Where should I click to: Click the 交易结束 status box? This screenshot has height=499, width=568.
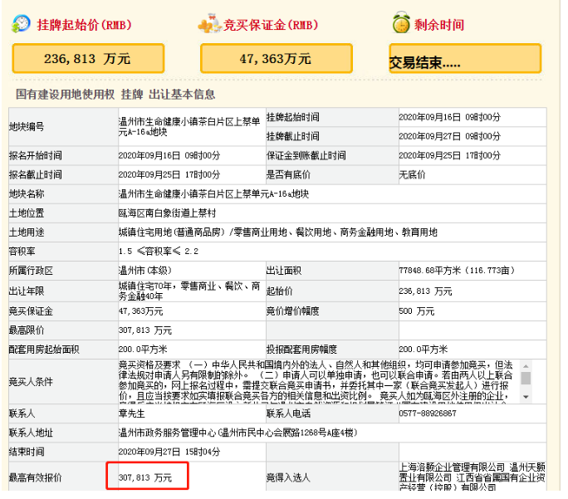tap(464, 59)
